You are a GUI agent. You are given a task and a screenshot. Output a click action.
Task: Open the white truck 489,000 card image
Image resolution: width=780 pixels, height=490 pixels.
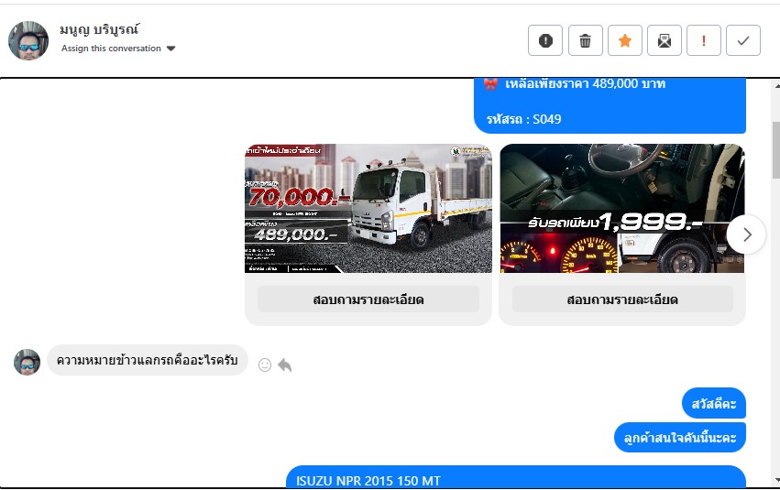[368, 208]
